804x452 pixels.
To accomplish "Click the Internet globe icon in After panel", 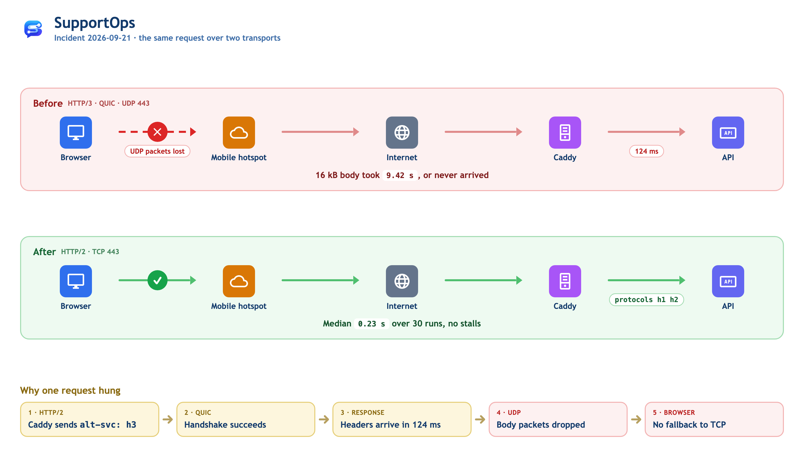I will [x=402, y=281].
